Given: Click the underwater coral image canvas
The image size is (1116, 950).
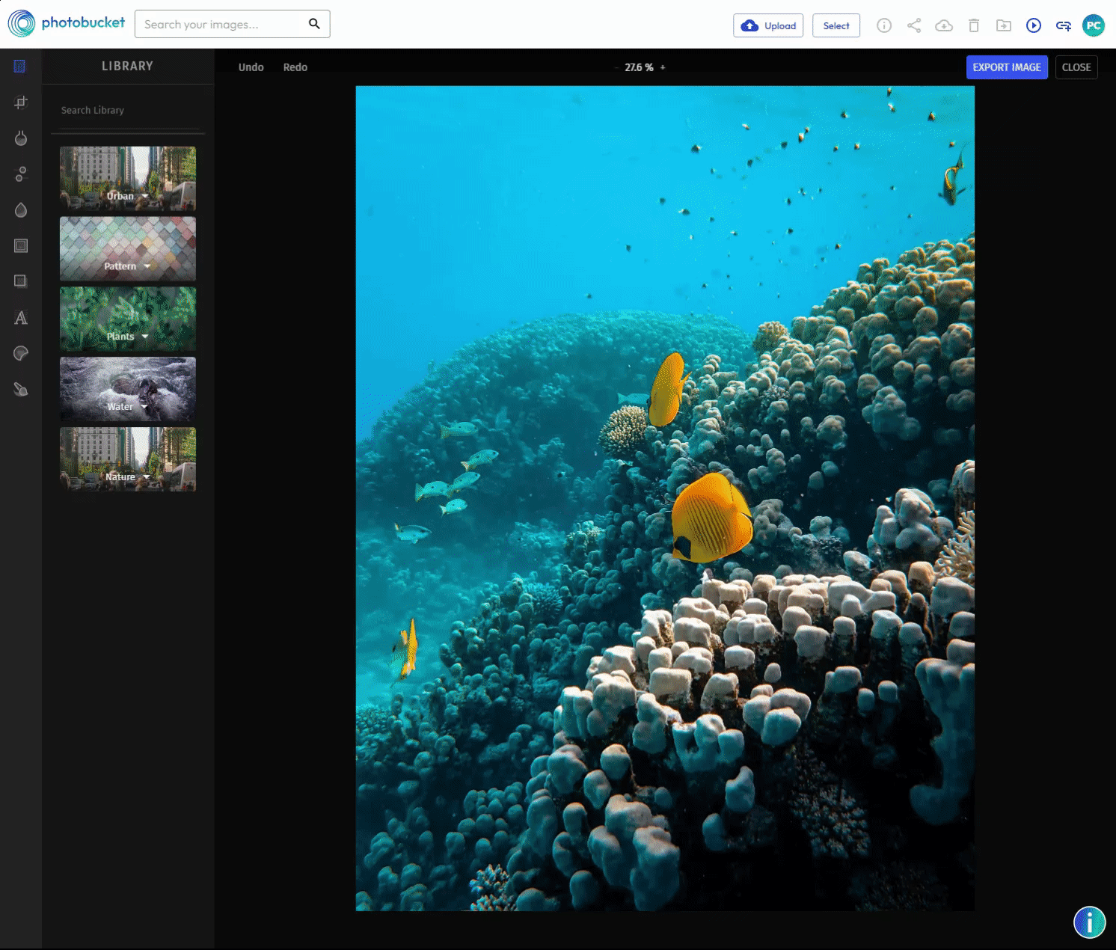Looking at the screenshot, I should pyautogui.click(x=665, y=498).
